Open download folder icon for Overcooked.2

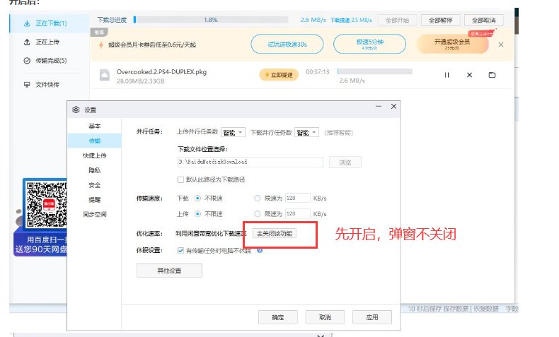[x=492, y=75]
